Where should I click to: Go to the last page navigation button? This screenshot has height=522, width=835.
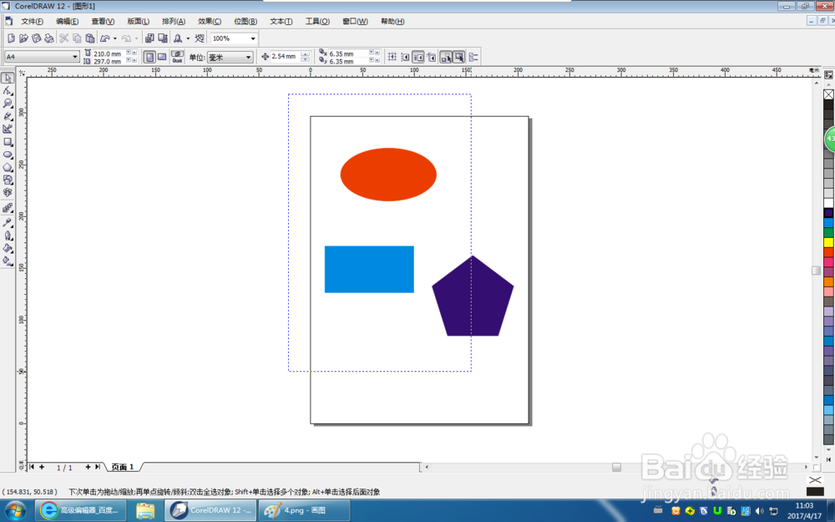click(x=98, y=467)
